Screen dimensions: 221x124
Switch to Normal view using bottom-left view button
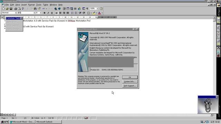2,115
